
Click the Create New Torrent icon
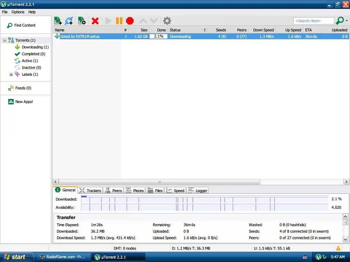[82, 21]
